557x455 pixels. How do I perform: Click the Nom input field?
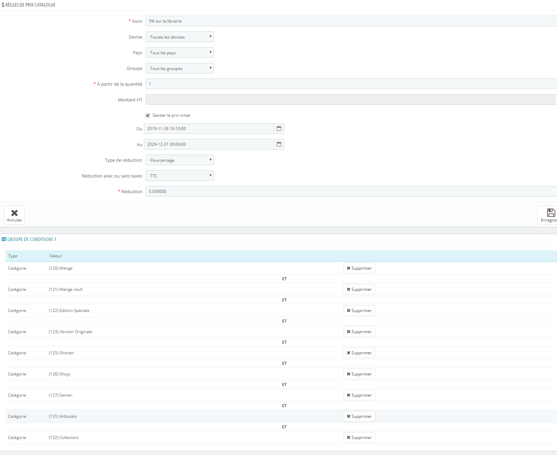[x=351, y=21]
